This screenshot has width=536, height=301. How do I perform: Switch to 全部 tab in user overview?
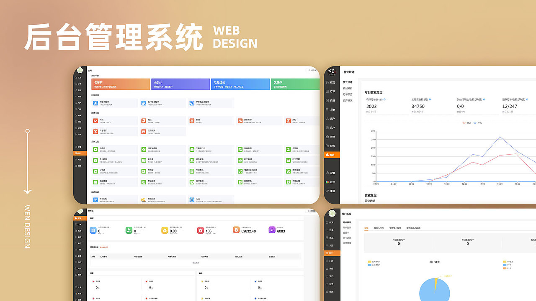(366, 228)
